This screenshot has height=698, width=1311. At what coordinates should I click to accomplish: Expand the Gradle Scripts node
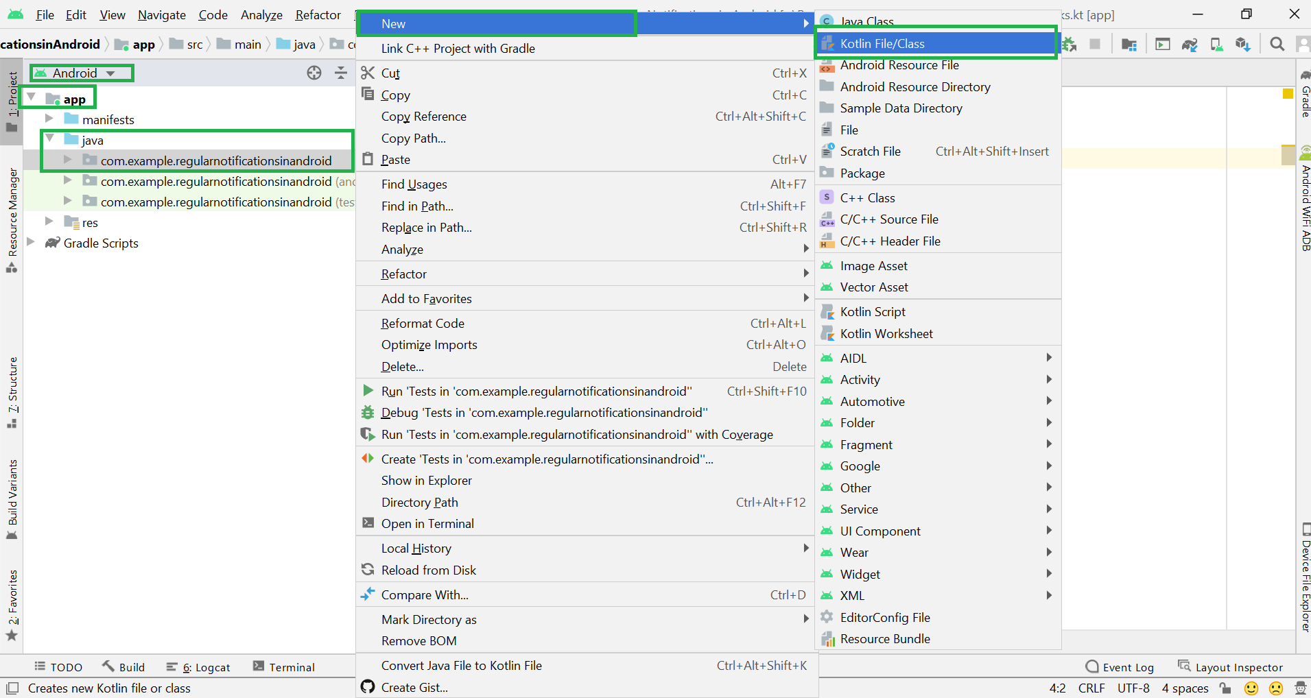[x=31, y=243]
